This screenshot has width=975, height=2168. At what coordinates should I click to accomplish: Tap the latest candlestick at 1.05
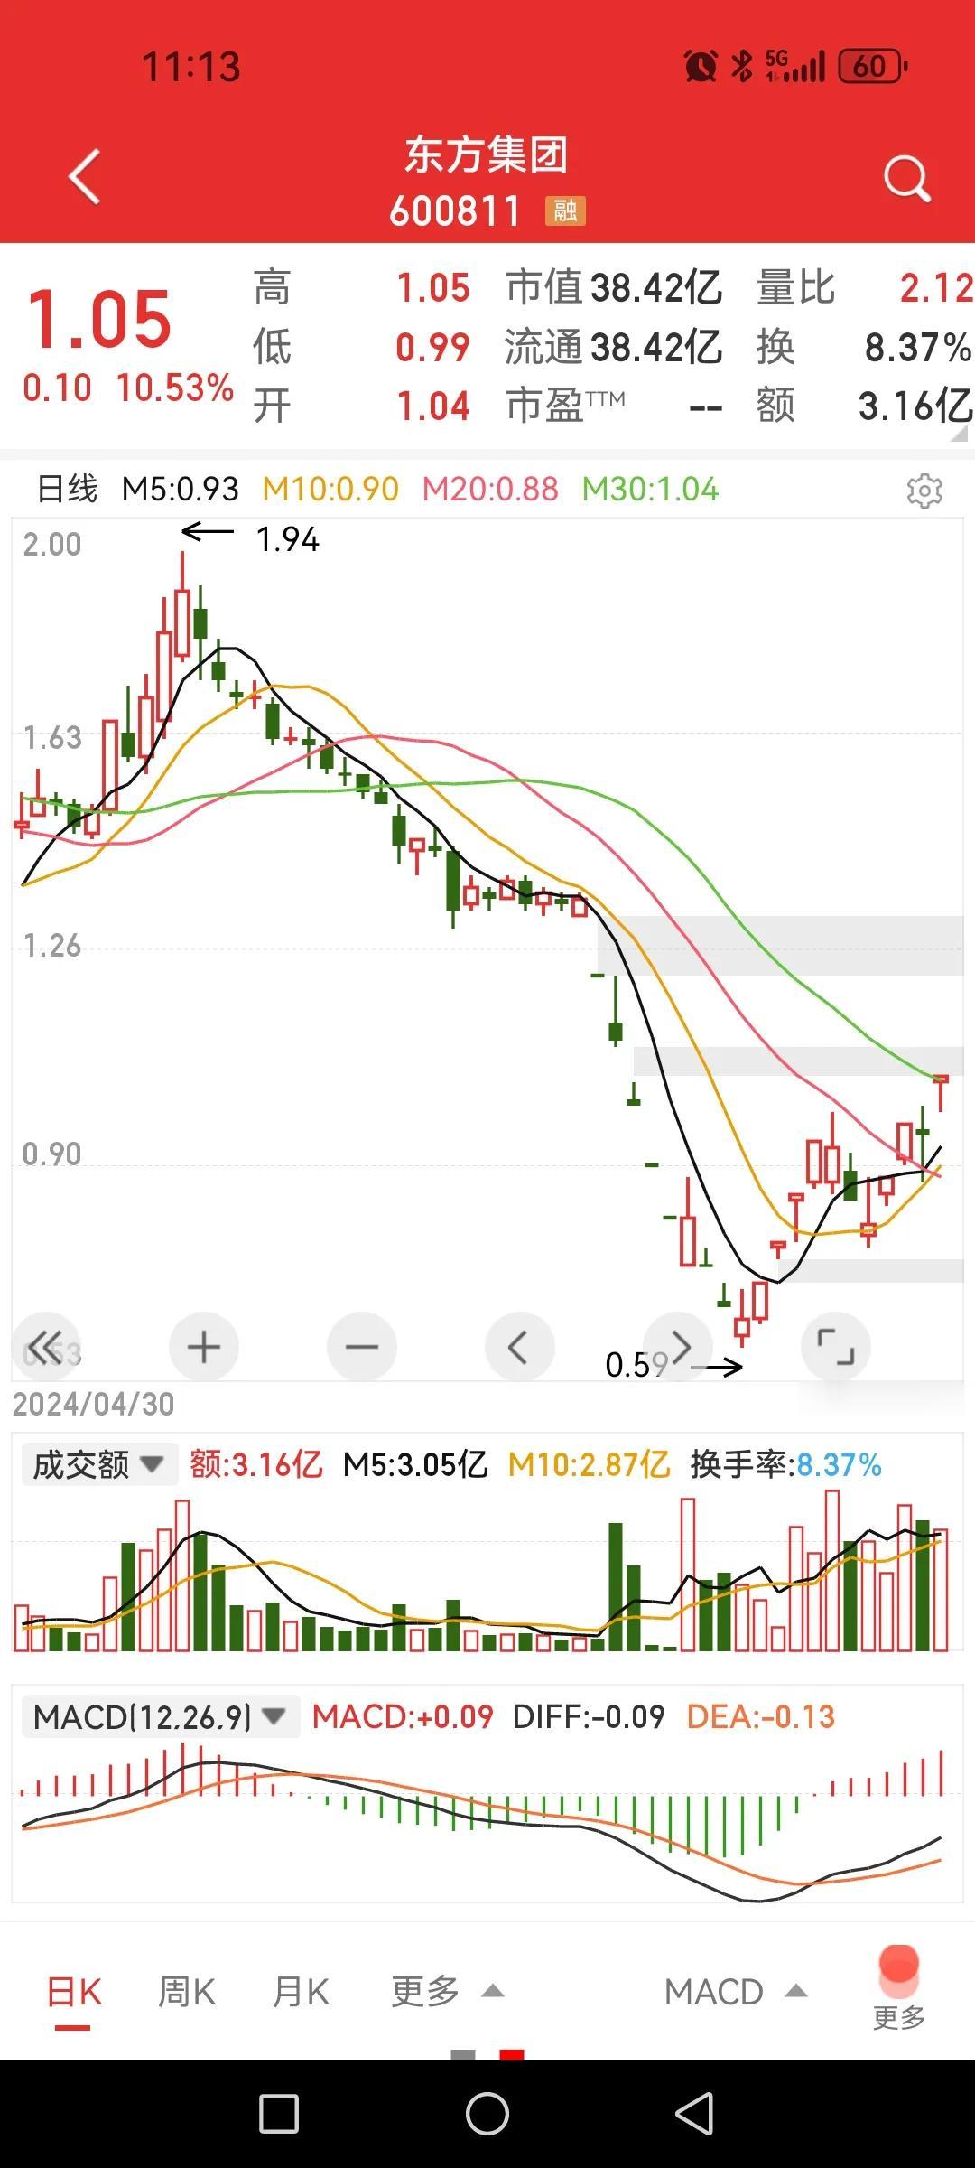pos(941,1091)
